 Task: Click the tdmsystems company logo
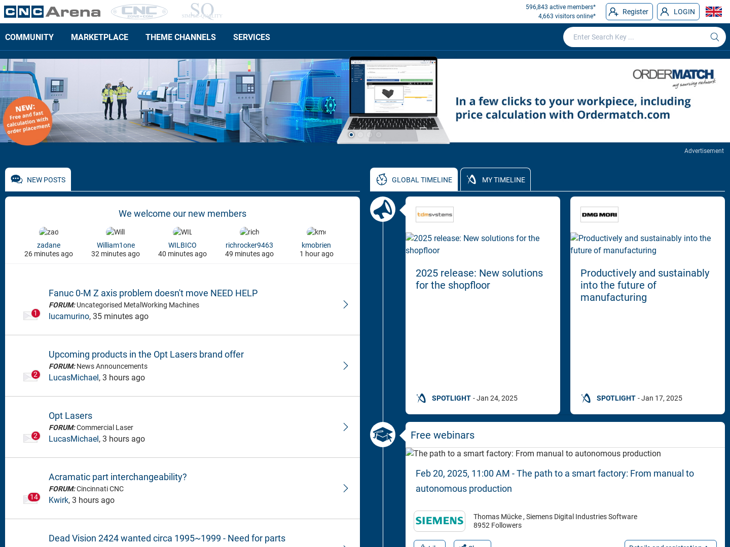434,214
